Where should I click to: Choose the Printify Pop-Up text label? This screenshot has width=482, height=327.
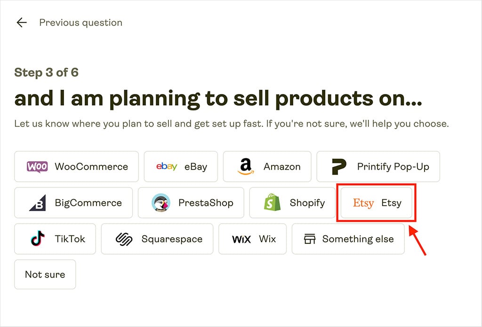click(393, 166)
